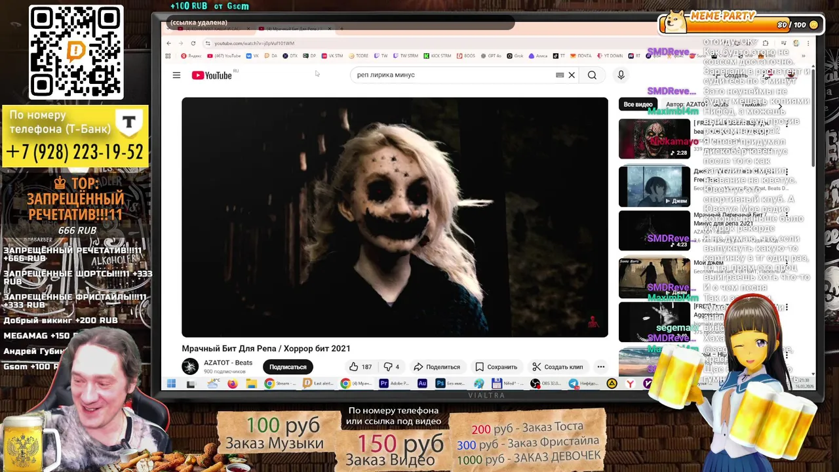The image size is (839, 472).
Task: Open a new tab with plus button
Action: 341,29
